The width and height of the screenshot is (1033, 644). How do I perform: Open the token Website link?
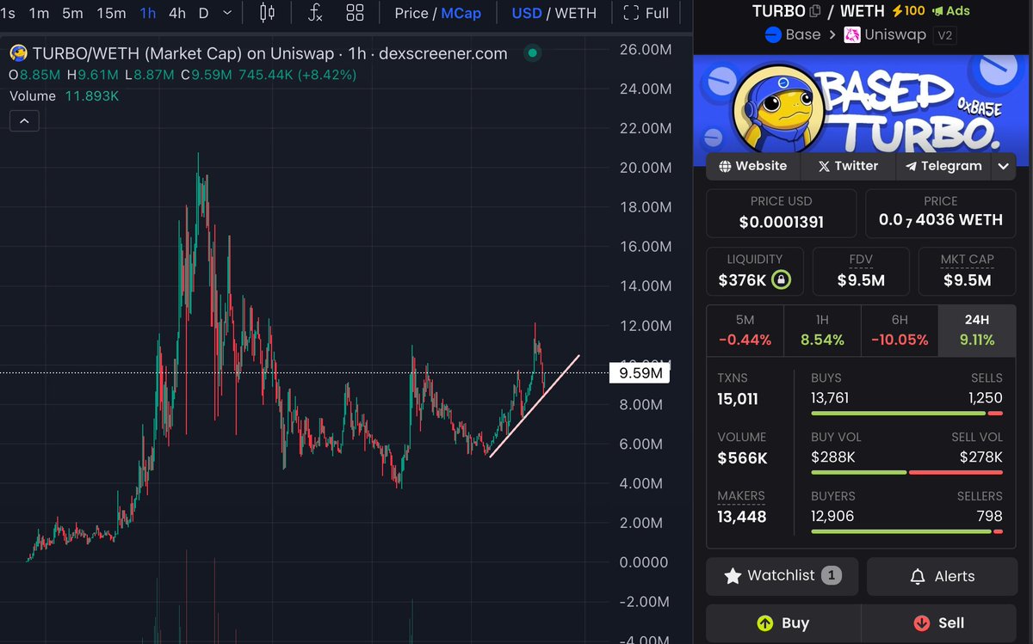753,166
